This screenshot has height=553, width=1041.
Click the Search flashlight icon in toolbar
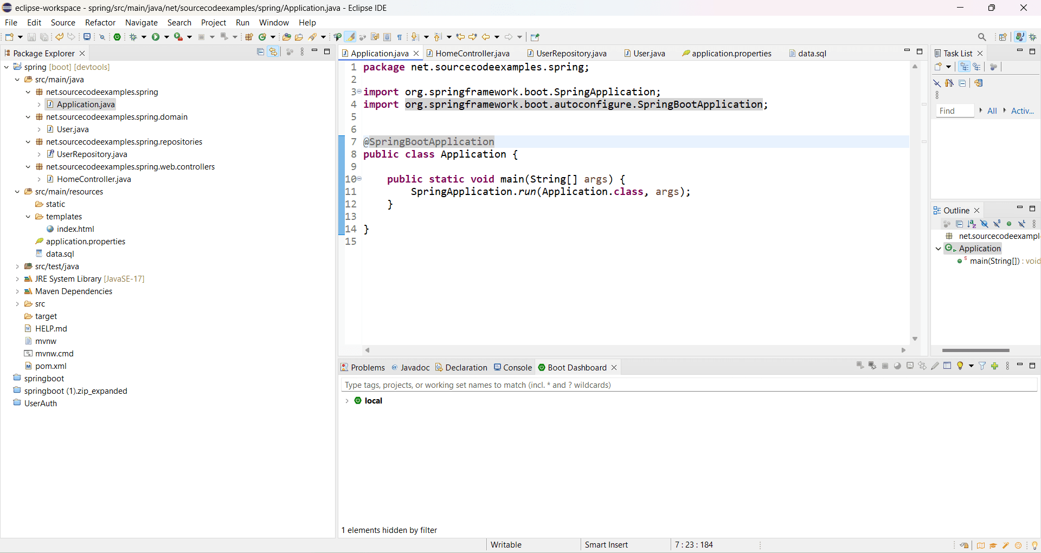coord(312,37)
